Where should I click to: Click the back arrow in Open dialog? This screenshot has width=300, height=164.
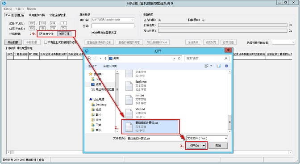89,58
